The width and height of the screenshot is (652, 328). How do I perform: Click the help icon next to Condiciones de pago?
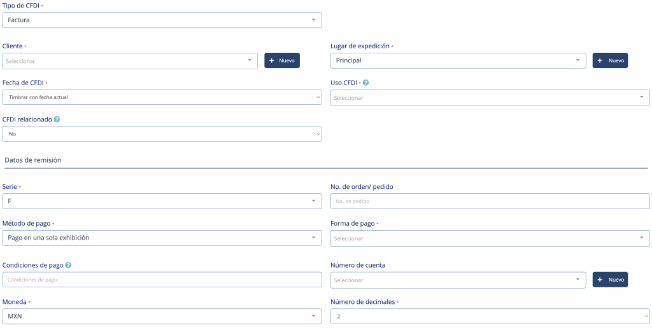coord(68,265)
